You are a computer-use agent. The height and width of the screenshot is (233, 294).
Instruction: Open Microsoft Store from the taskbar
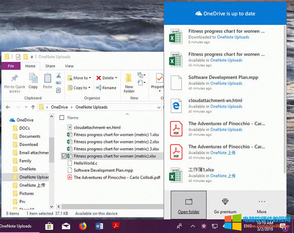[x=49, y=226]
